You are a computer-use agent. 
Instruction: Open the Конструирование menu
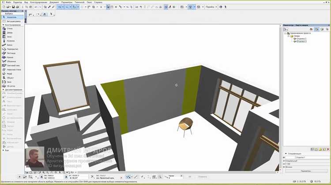[x=39, y=2]
